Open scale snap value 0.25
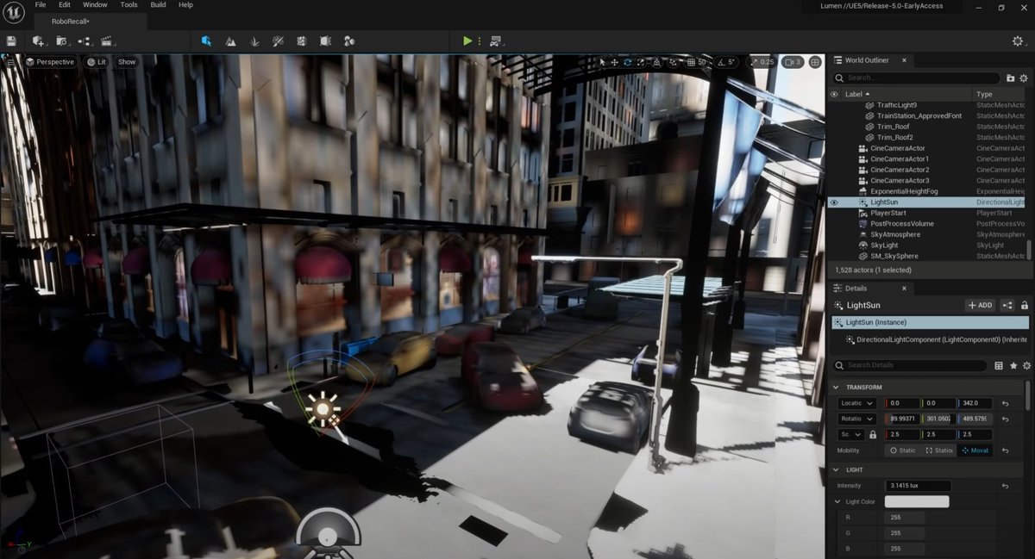This screenshot has width=1035, height=559. pyautogui.click(x=767, y=62)
